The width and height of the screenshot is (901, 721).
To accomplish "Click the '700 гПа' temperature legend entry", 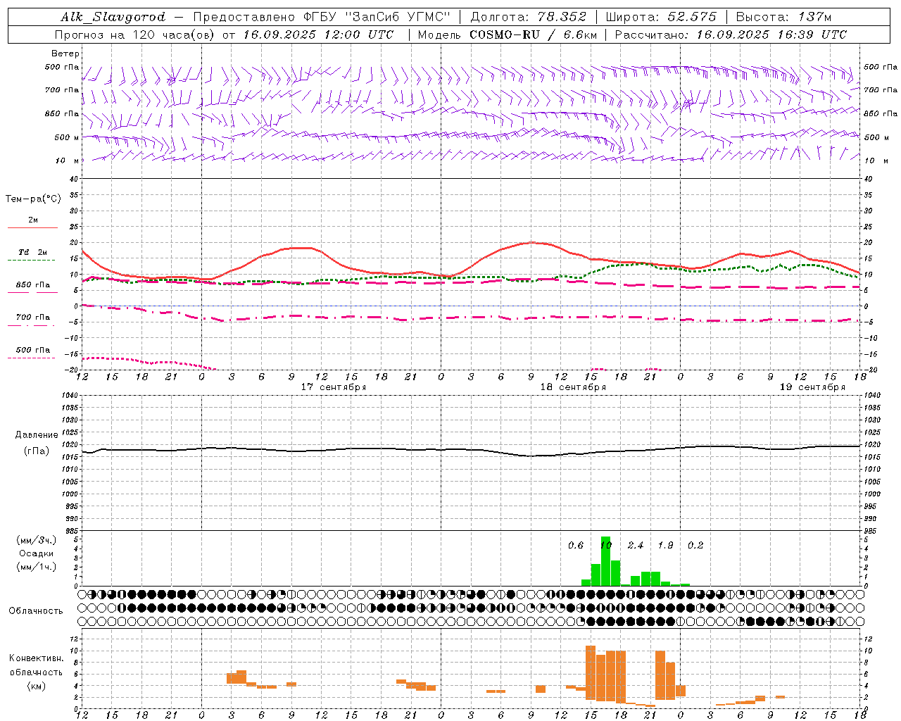I will 33,318.
